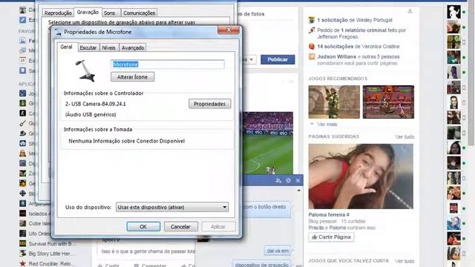Image resolution: width=475 pixels, height=267 pixels.
Task: Click the Alterar Ícone button
Action: 132,77
